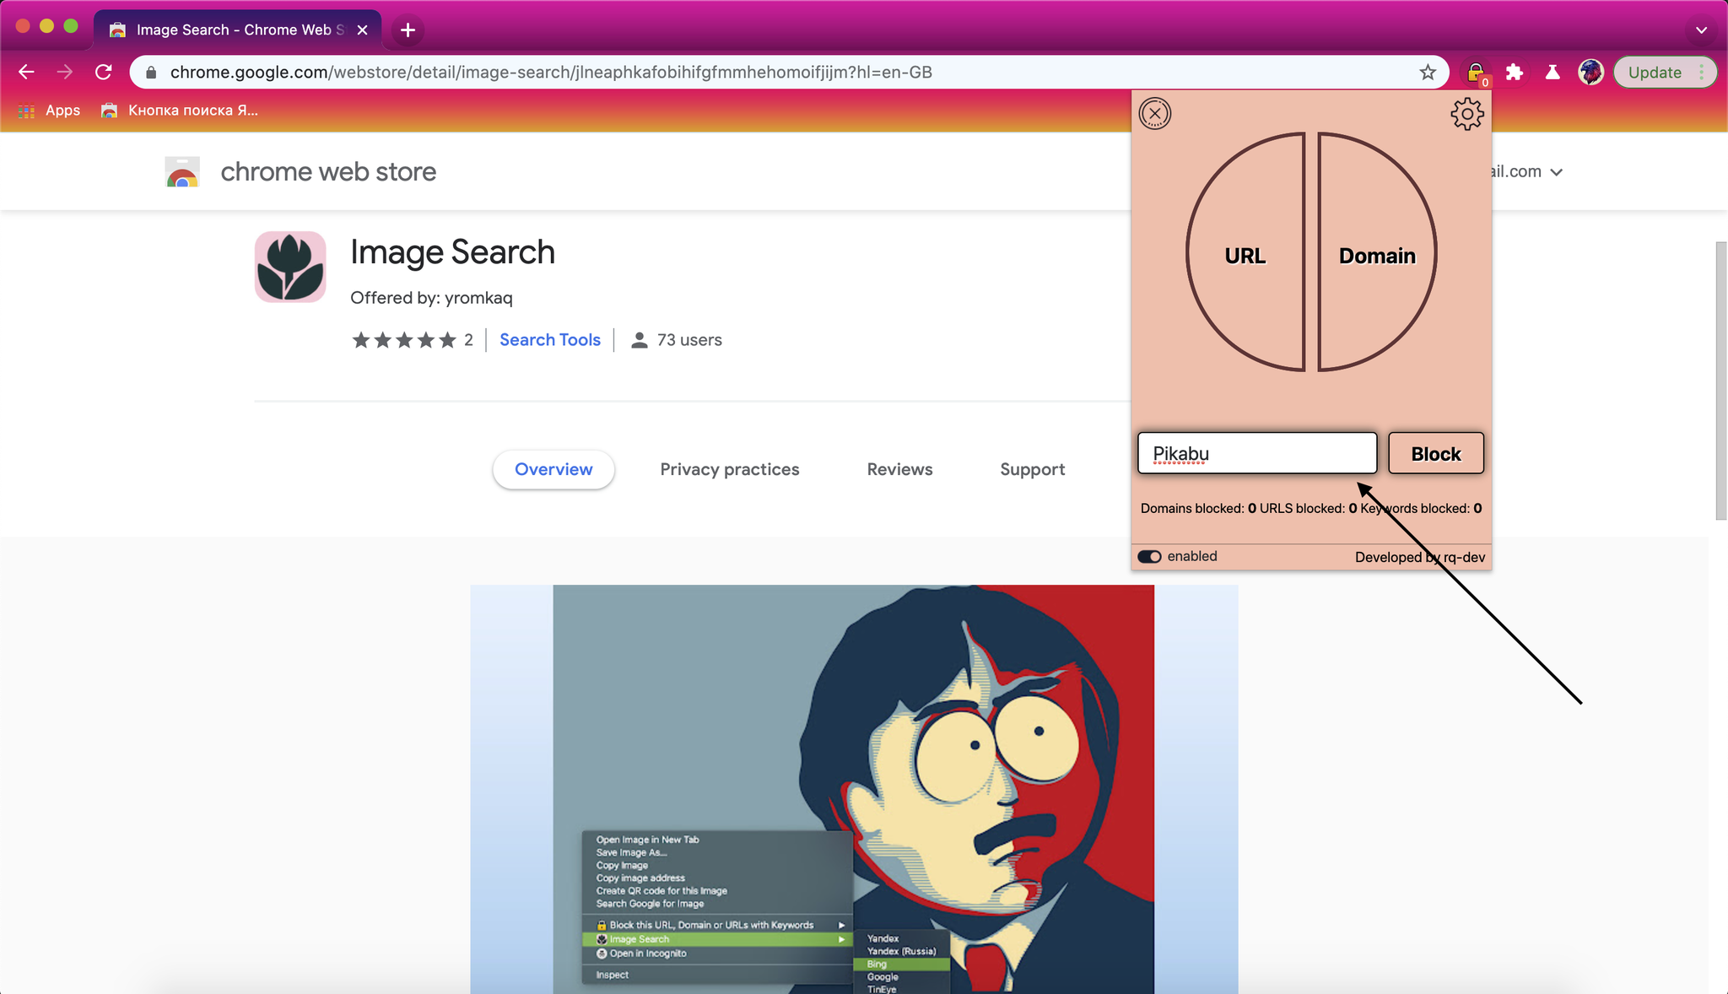This screenshot has width=1728, height=994.
Task: Switch to Reviews tab on extension page
Action: pos(899,468)
